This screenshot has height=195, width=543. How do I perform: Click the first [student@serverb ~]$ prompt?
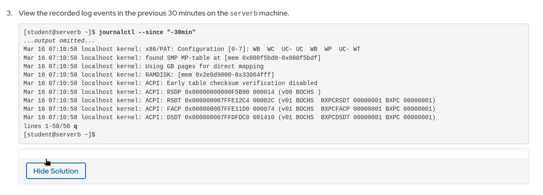[59, 32]
